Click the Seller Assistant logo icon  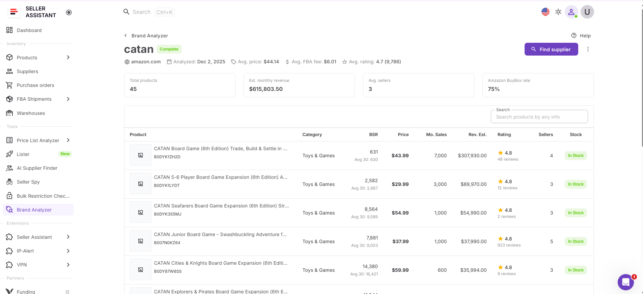pos(14,12)
